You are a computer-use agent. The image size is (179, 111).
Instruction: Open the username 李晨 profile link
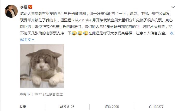(x=24, y=7)
